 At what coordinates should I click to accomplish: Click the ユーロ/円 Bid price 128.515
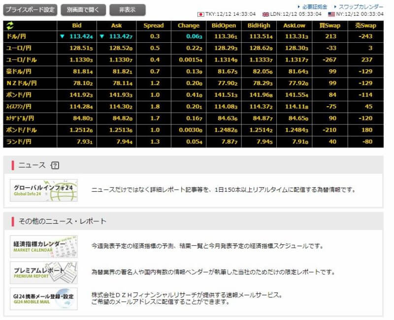(81, 48)
